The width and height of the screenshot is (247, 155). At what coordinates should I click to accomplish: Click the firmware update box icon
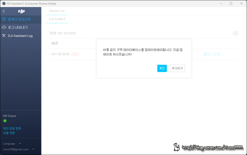point(4,19)
